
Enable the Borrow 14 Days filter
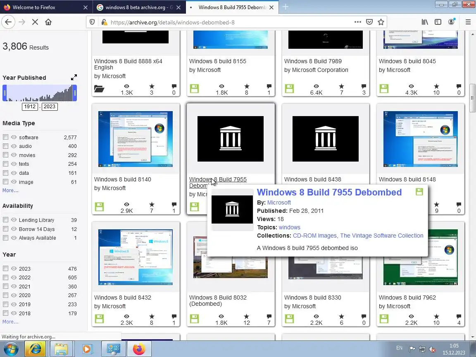(x=5, y=229)
